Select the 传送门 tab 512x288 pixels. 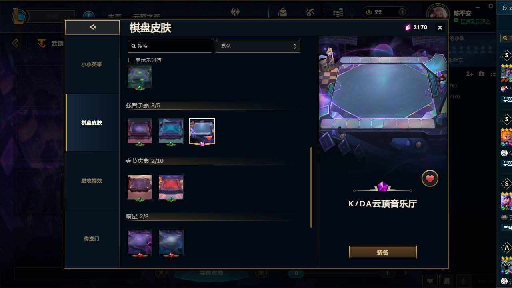[x=92, y=239]
